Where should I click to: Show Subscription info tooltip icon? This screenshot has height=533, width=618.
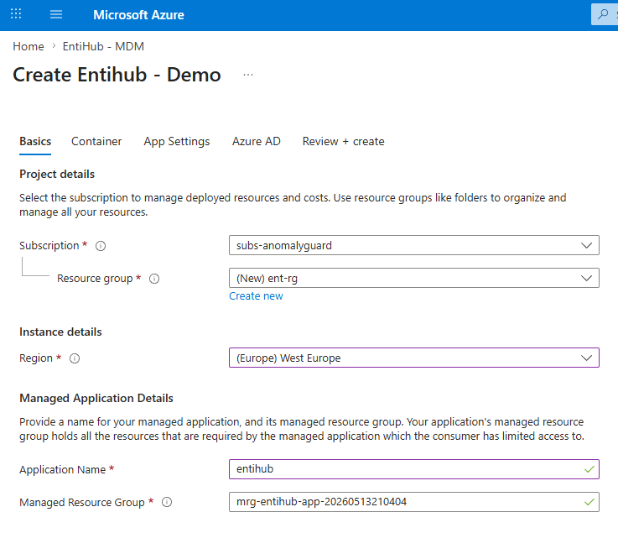[x=101, y=246]
